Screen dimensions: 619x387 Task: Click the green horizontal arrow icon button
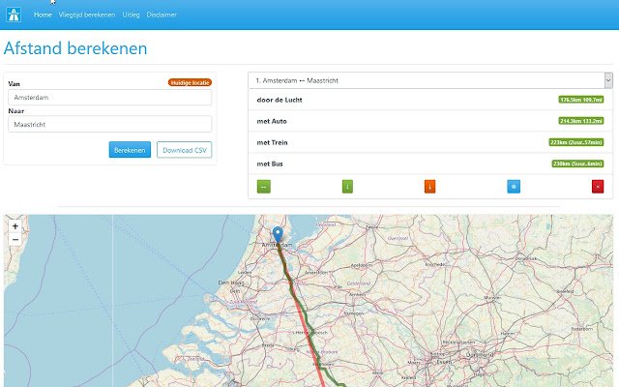(264, 187)
